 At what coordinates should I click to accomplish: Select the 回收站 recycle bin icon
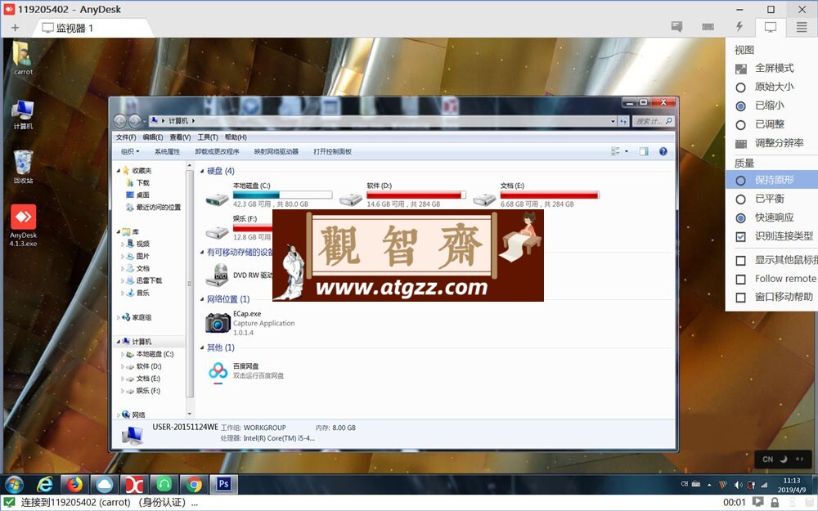(23, 167)
